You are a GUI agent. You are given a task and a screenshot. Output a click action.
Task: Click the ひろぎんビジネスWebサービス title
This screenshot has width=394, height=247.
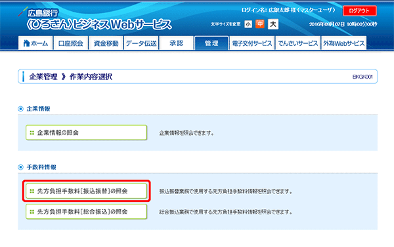99,25
